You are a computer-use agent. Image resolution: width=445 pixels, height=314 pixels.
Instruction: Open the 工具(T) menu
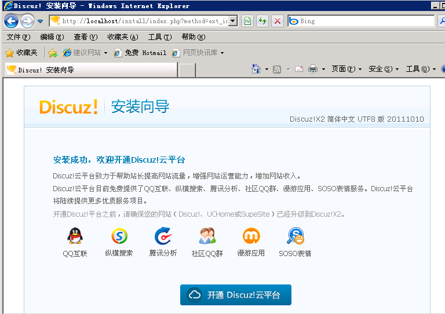[160, 37]
